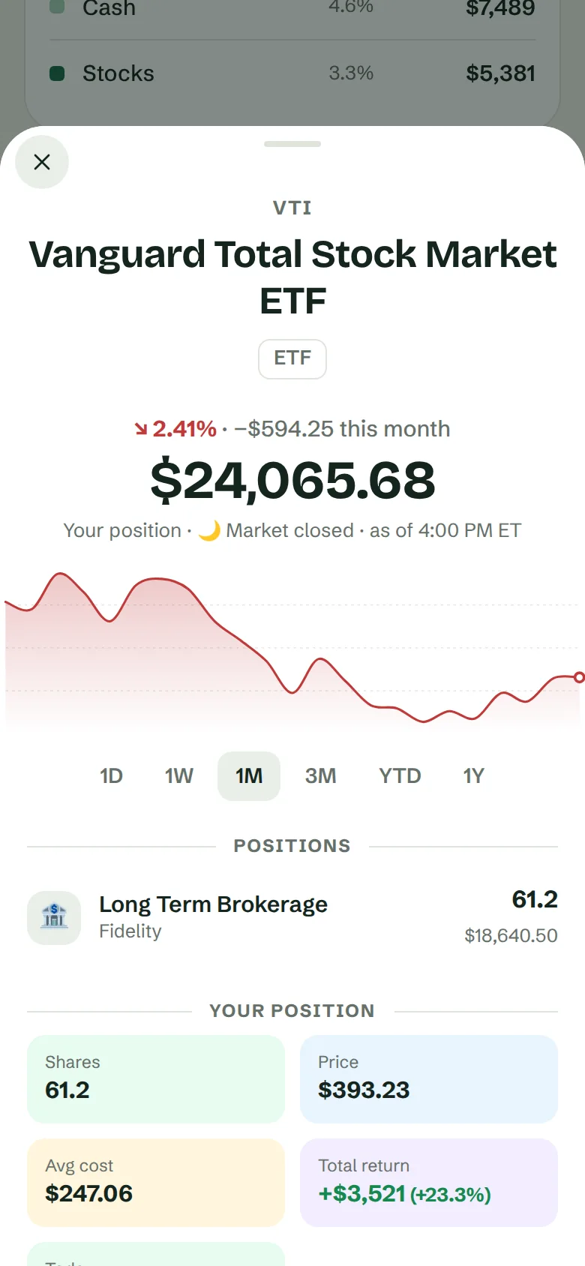The width and height of the screenshot is (585, 1266).
Task: Tap the Price $393.23 card
Action: pyautogui.click(x=429, y=1078)
